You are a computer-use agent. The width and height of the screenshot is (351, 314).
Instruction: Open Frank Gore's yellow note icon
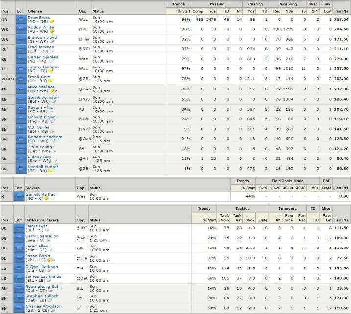click(49, 81)
